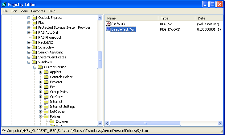Sort values by the Data column header
Screen dimensions: 225x135
[209, 18]
